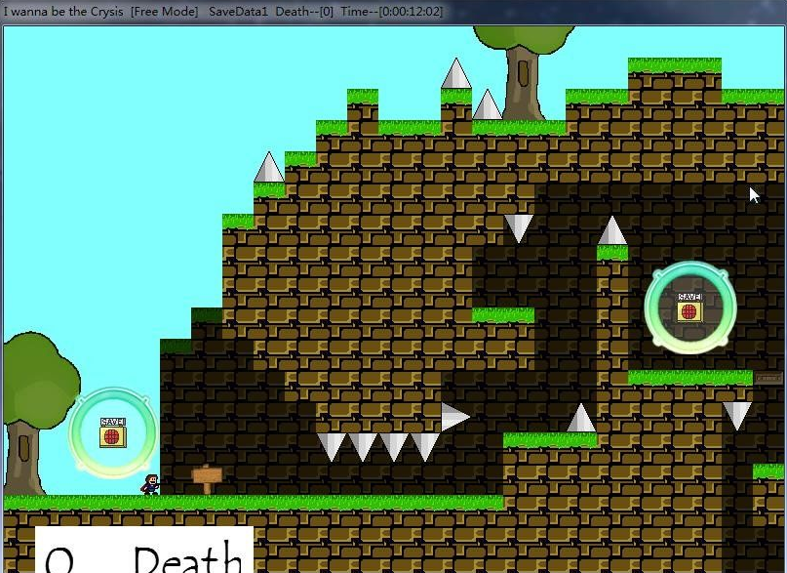Click the SAVE point inside the dark cave
787x573 pixels.
[x=689, y=307]
